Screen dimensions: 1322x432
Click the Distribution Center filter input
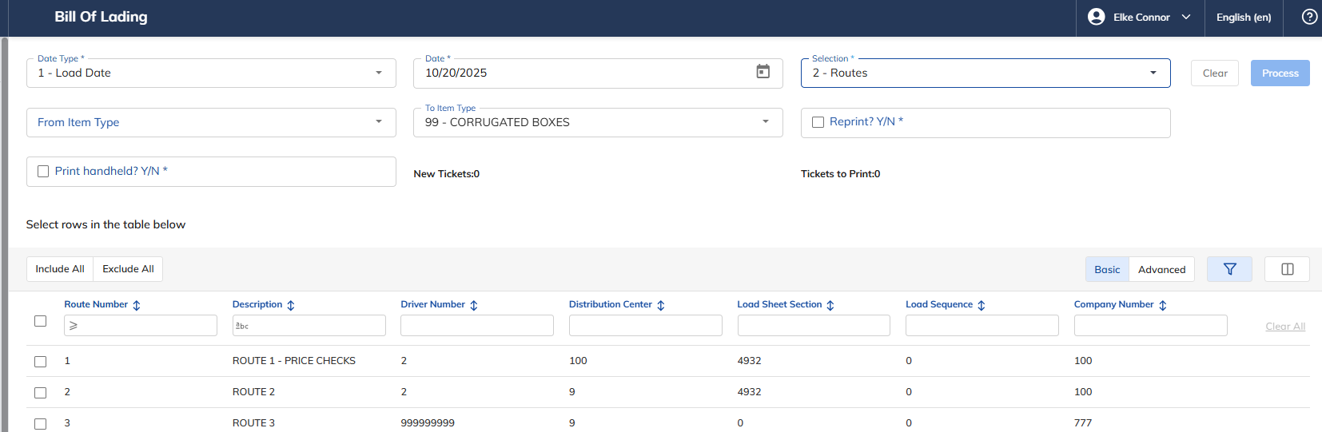646,325
